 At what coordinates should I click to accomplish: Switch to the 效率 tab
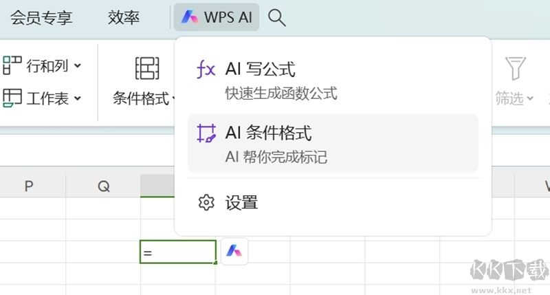pos(124,18)
